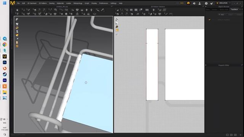Open the Avatar menu
Viewport: 244px width, 137px height.
(69, 3)
